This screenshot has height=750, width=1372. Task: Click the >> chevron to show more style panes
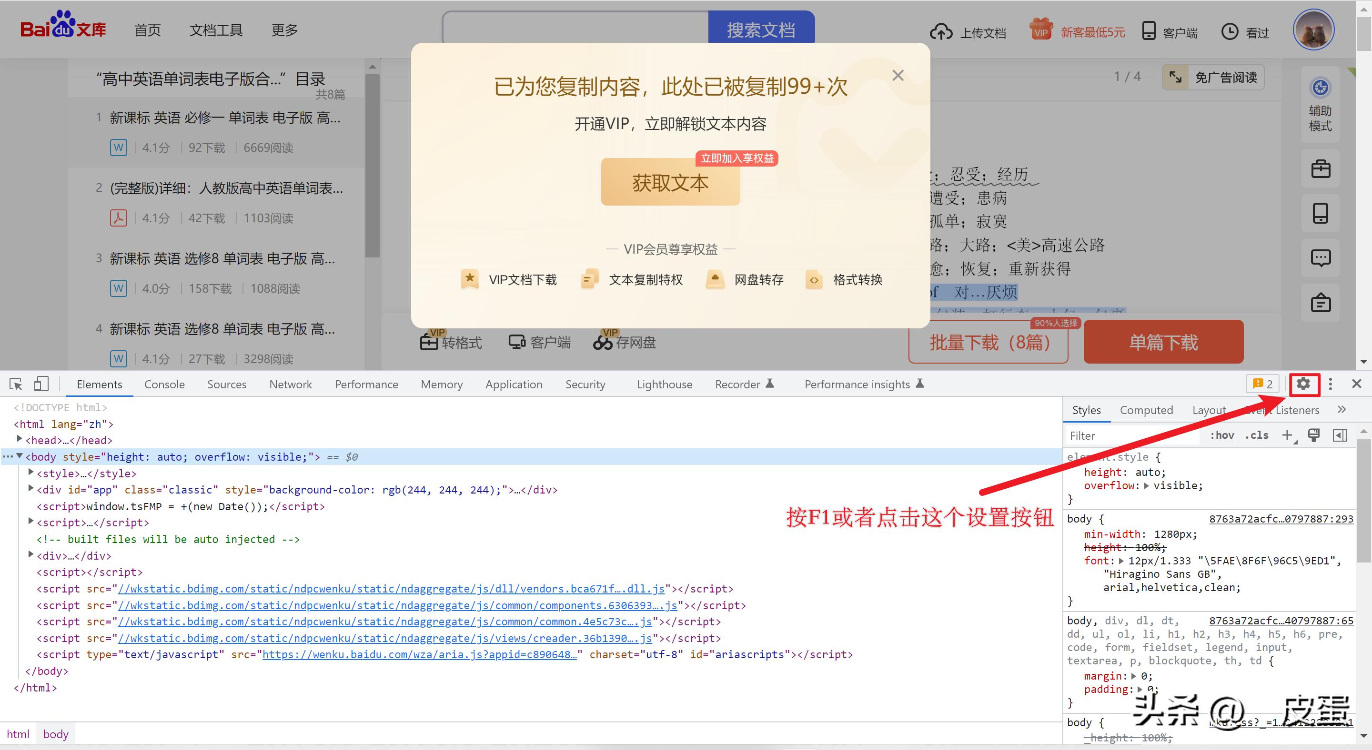(1342, 410)
